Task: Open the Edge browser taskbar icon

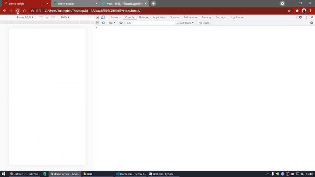Action: tap(45, 174)
